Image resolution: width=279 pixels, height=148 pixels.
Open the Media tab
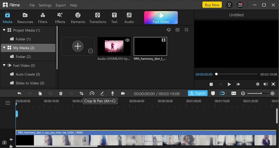click(x=7, y=18)
